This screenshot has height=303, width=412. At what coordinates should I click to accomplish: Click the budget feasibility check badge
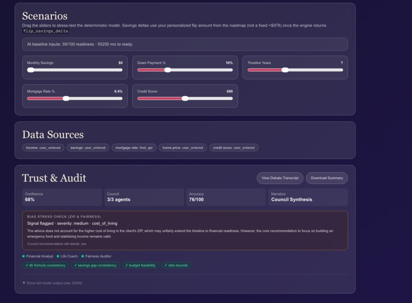(140, 265)
